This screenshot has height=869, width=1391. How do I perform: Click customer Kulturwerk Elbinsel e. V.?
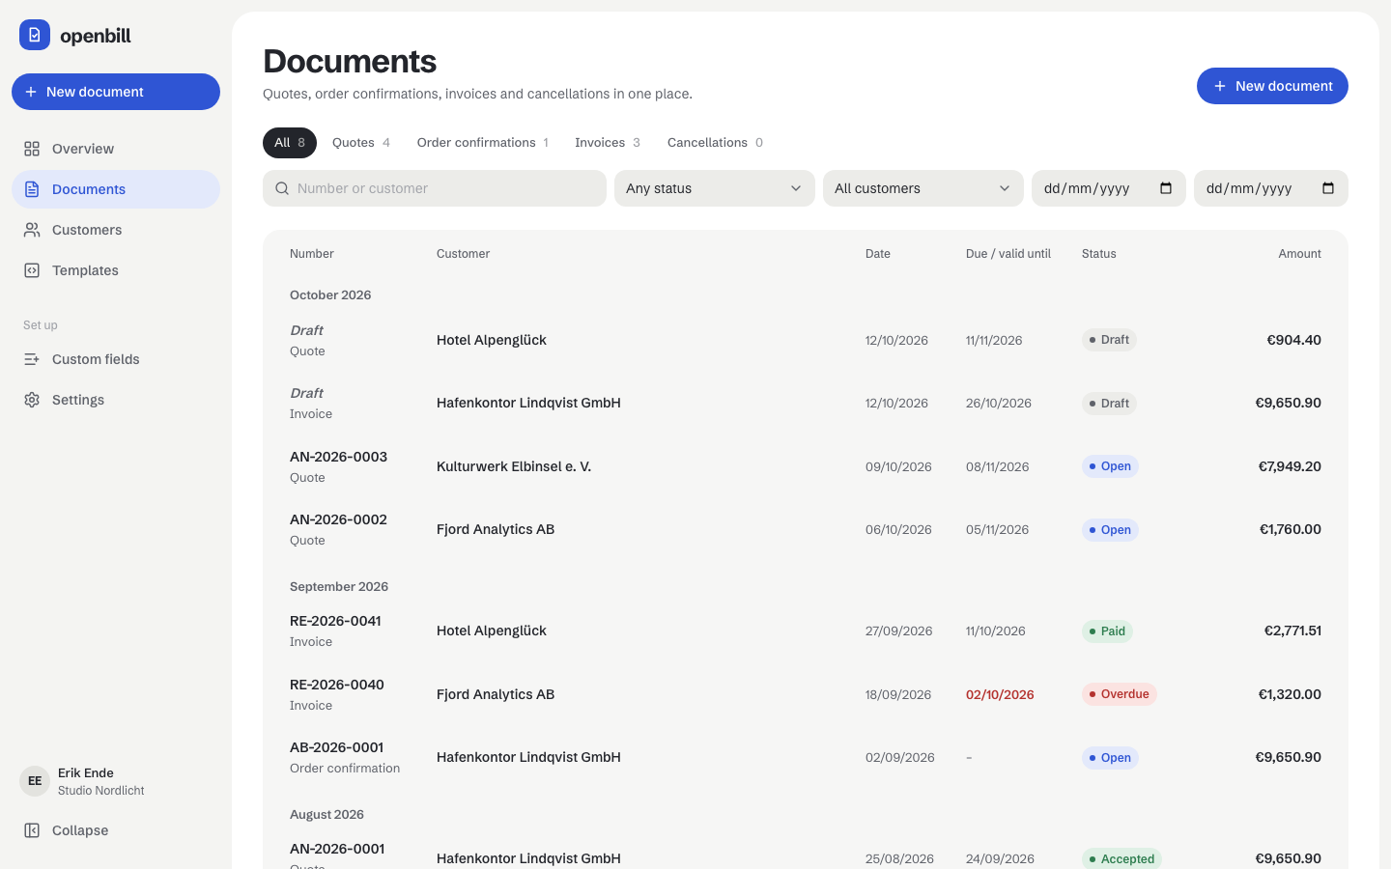(x=514, y=466)
